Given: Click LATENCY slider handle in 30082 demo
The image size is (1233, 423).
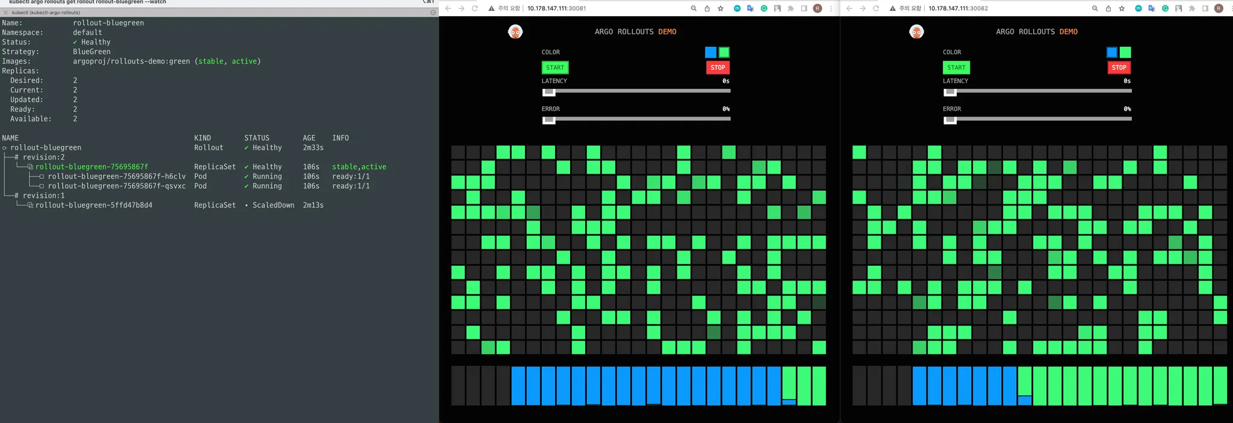Looking at the screenshot, I should [x=949, y=91].
